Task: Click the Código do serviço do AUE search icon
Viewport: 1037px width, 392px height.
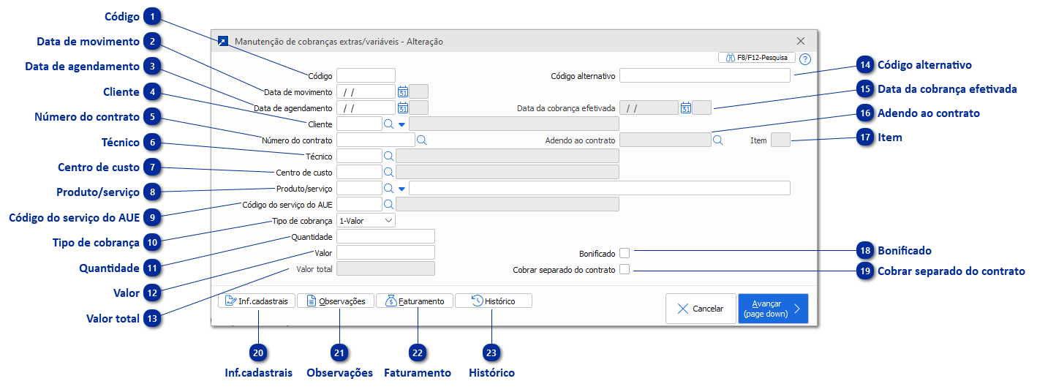Action: pyautogui.click(x=389, y=204)
